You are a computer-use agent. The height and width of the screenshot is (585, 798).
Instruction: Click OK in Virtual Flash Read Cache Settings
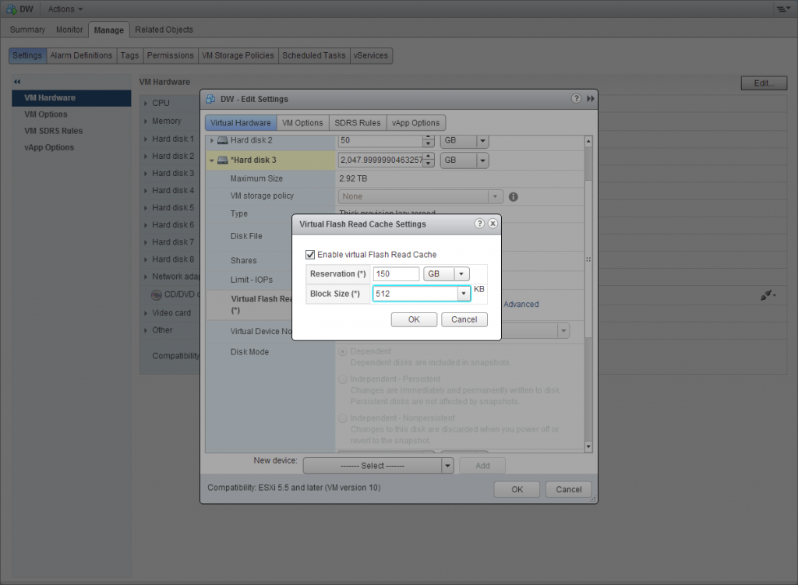[x=414, y=319]
